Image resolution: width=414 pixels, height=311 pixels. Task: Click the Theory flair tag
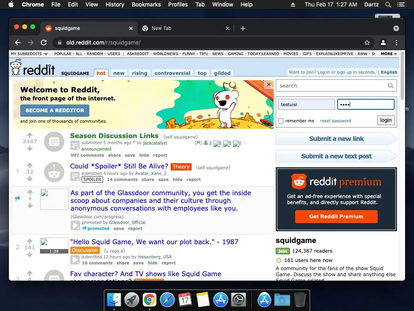coord(181,167)
